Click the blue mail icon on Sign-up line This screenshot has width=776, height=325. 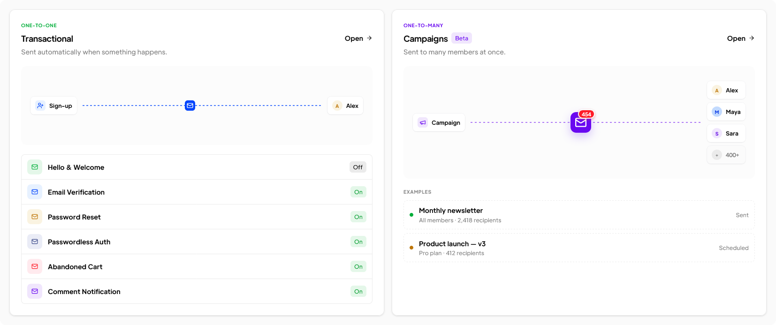190,106
